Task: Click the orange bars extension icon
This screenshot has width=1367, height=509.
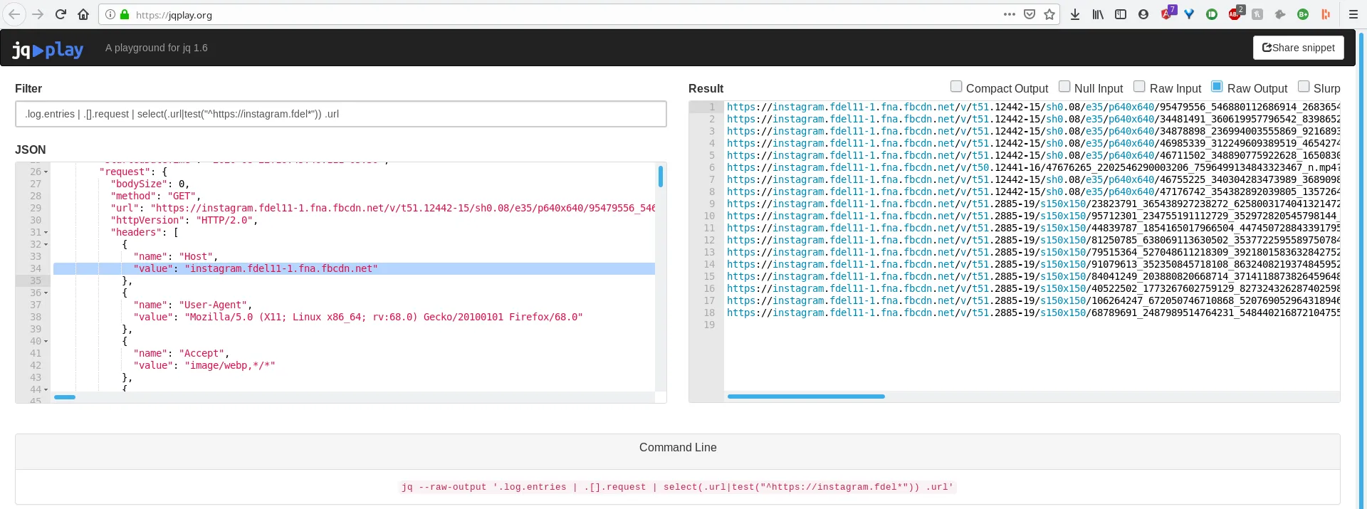Action: click(x=1326, y=14)
